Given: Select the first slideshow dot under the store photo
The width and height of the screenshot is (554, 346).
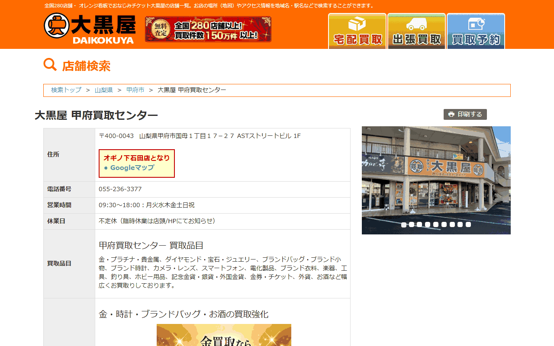Looking at the screenshot, I should pos(404,224).
